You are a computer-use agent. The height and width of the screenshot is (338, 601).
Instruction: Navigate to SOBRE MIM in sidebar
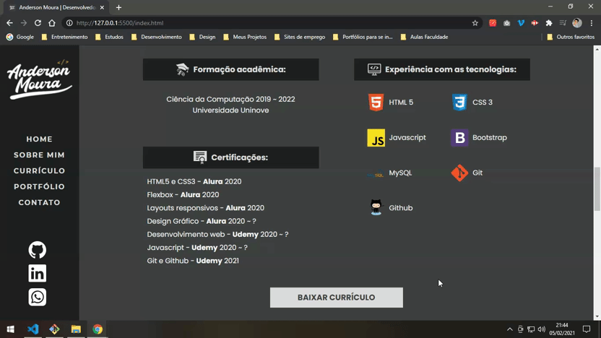point(39,155)
